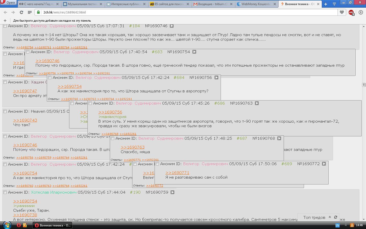Tick checkbox of Хашим post
366x229 pixels.
pos(5,82)
